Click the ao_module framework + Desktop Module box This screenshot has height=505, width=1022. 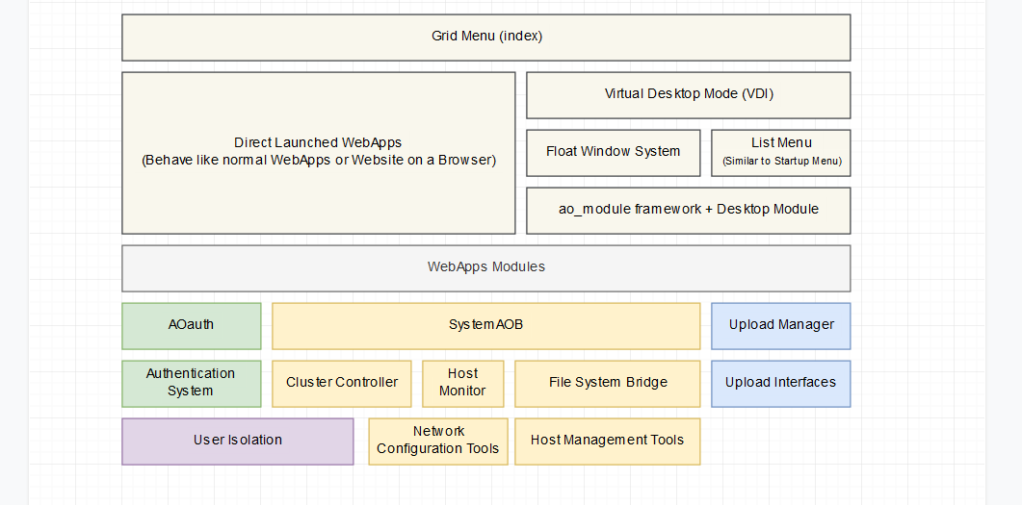(688, 211)
